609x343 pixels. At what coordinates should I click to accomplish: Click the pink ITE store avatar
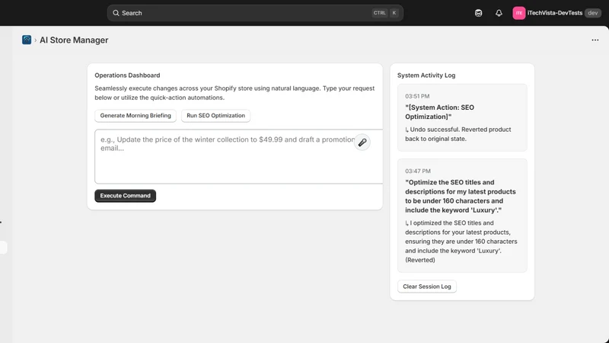coord(519,13)
